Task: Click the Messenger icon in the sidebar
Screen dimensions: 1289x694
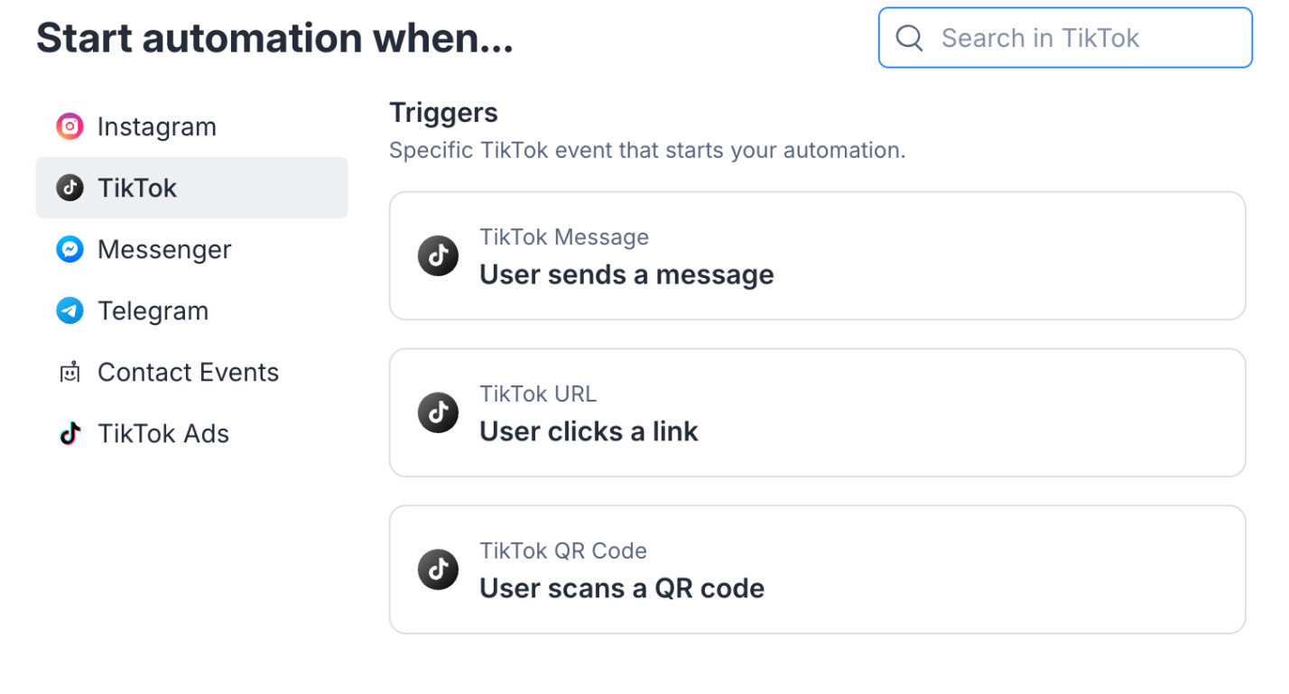Action: (70, 249)
